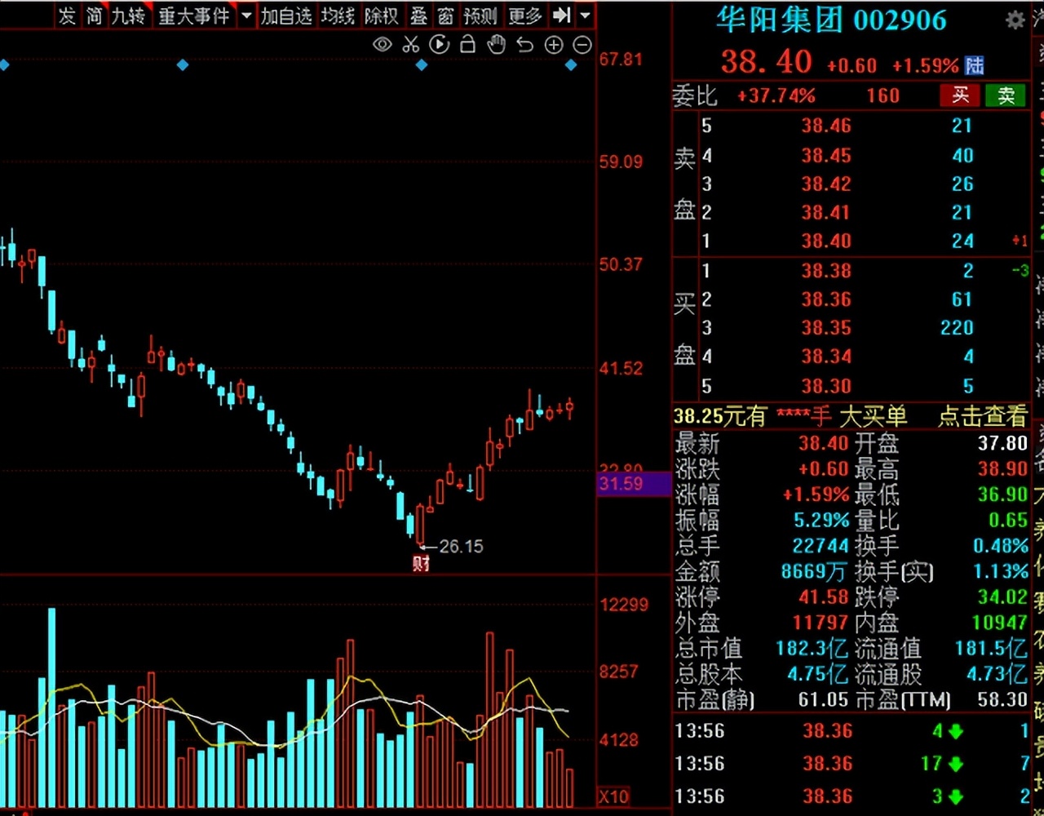Viewport: 1044px width, 816px height.
Task: Click the 开盘 value 37.80
Action: pyautogui.click(x=1002, y=443)
